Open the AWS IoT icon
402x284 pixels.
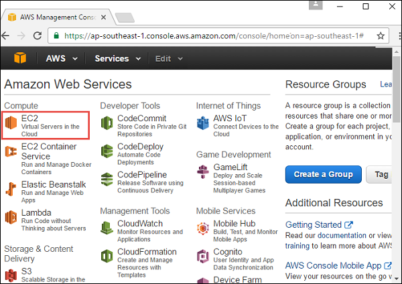(x=204, y=124)
